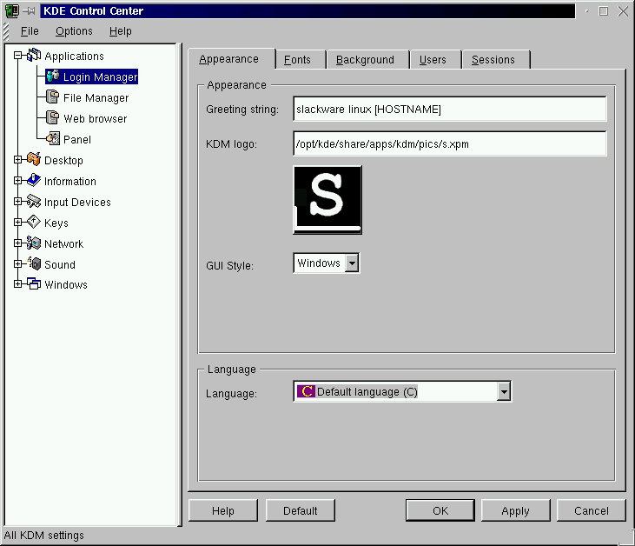Click the Windows category icon

[x=34, y=283]
